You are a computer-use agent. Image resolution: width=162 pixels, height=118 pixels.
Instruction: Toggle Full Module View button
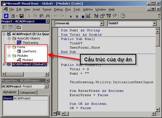[x=58, y=114]
